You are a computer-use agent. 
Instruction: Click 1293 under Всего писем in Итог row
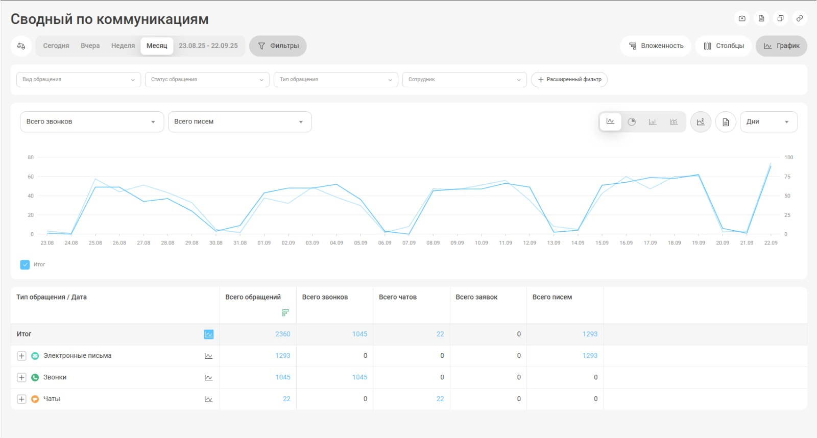click(590, 334)
